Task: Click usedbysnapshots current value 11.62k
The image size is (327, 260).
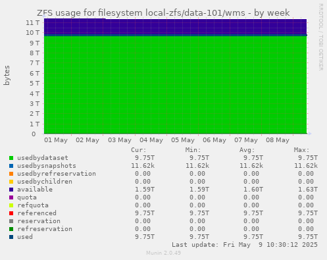Action: pos(143,166)
